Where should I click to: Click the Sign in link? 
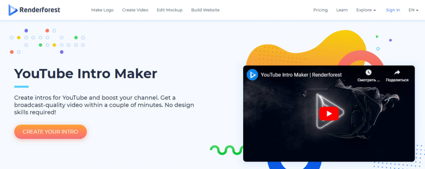click(x=393, y=10)
